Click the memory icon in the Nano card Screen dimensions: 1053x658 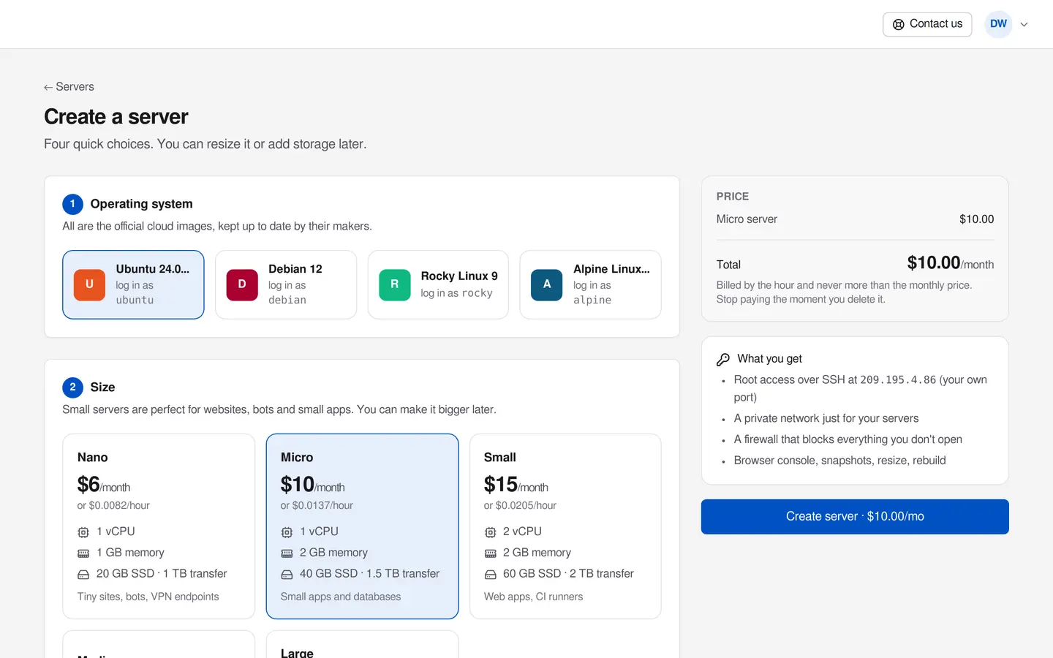(83, 553)
